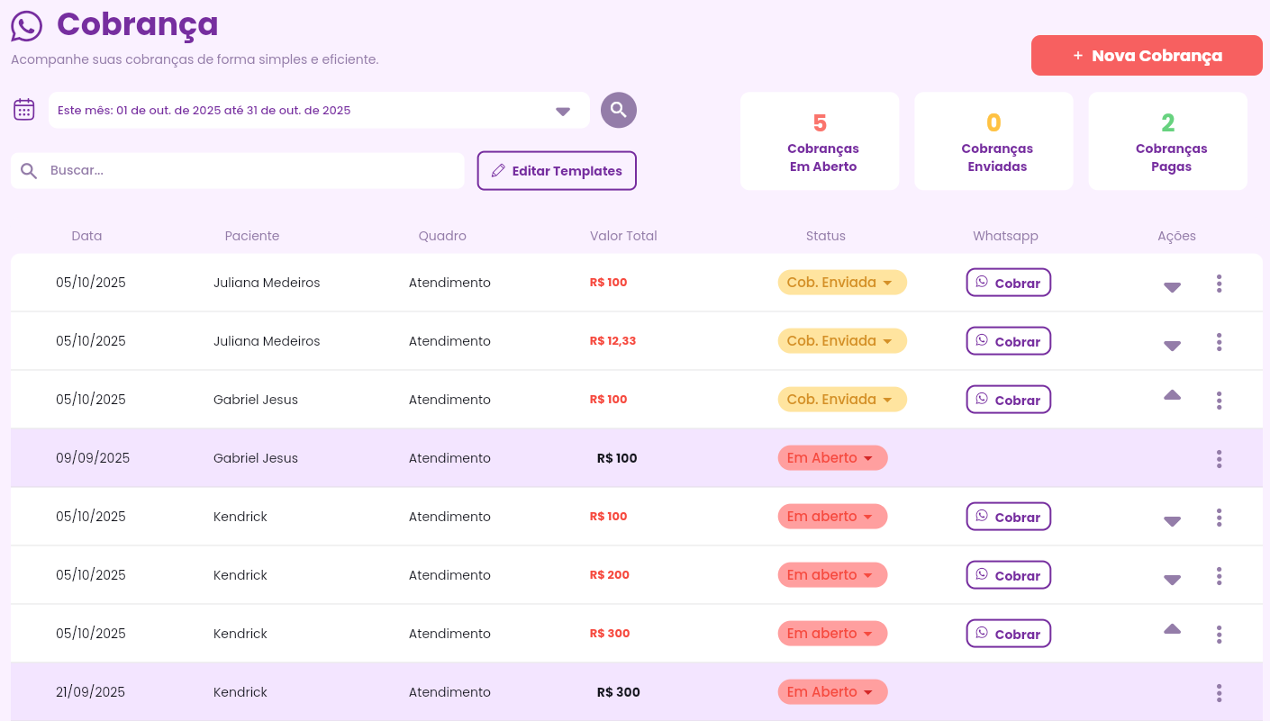Open three-dot menu for Kendrick 21/09/2025 row
The image size is (1270, 721).
coord(1219,693)
